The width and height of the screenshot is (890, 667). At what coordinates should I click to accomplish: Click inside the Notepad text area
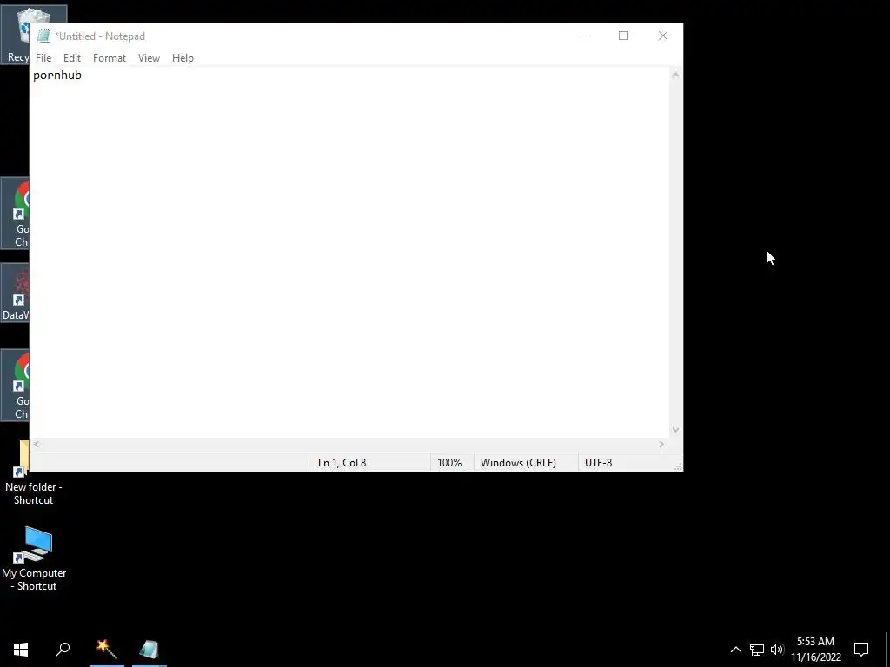point(349,253)
